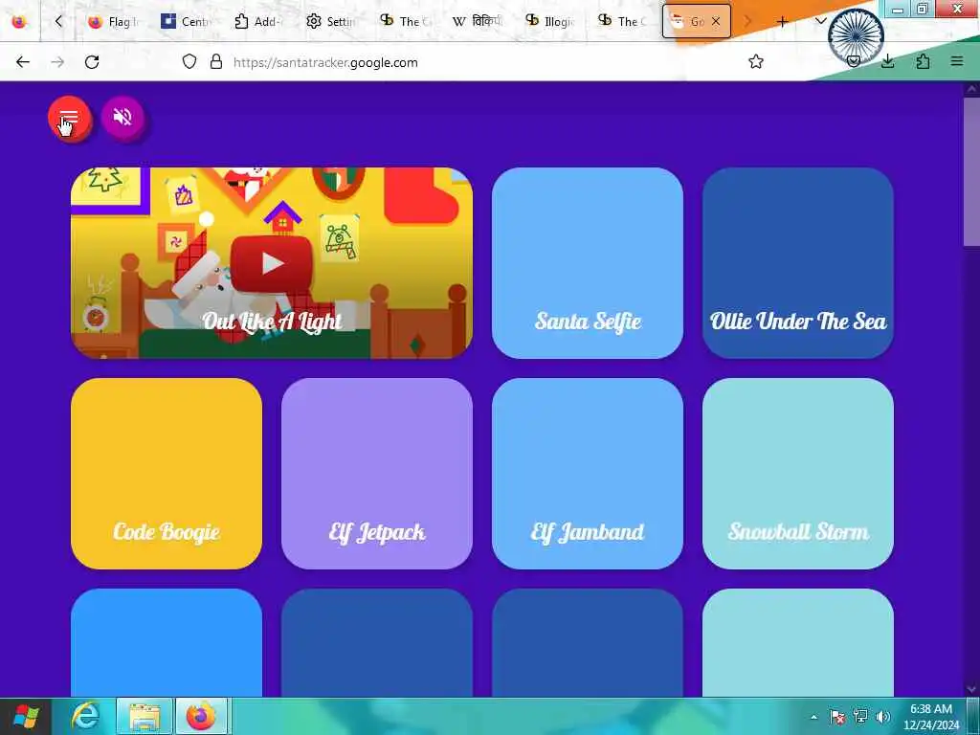Open the Snowball Storm card
This screenshot has height=735, width=980.
[798, 474]
